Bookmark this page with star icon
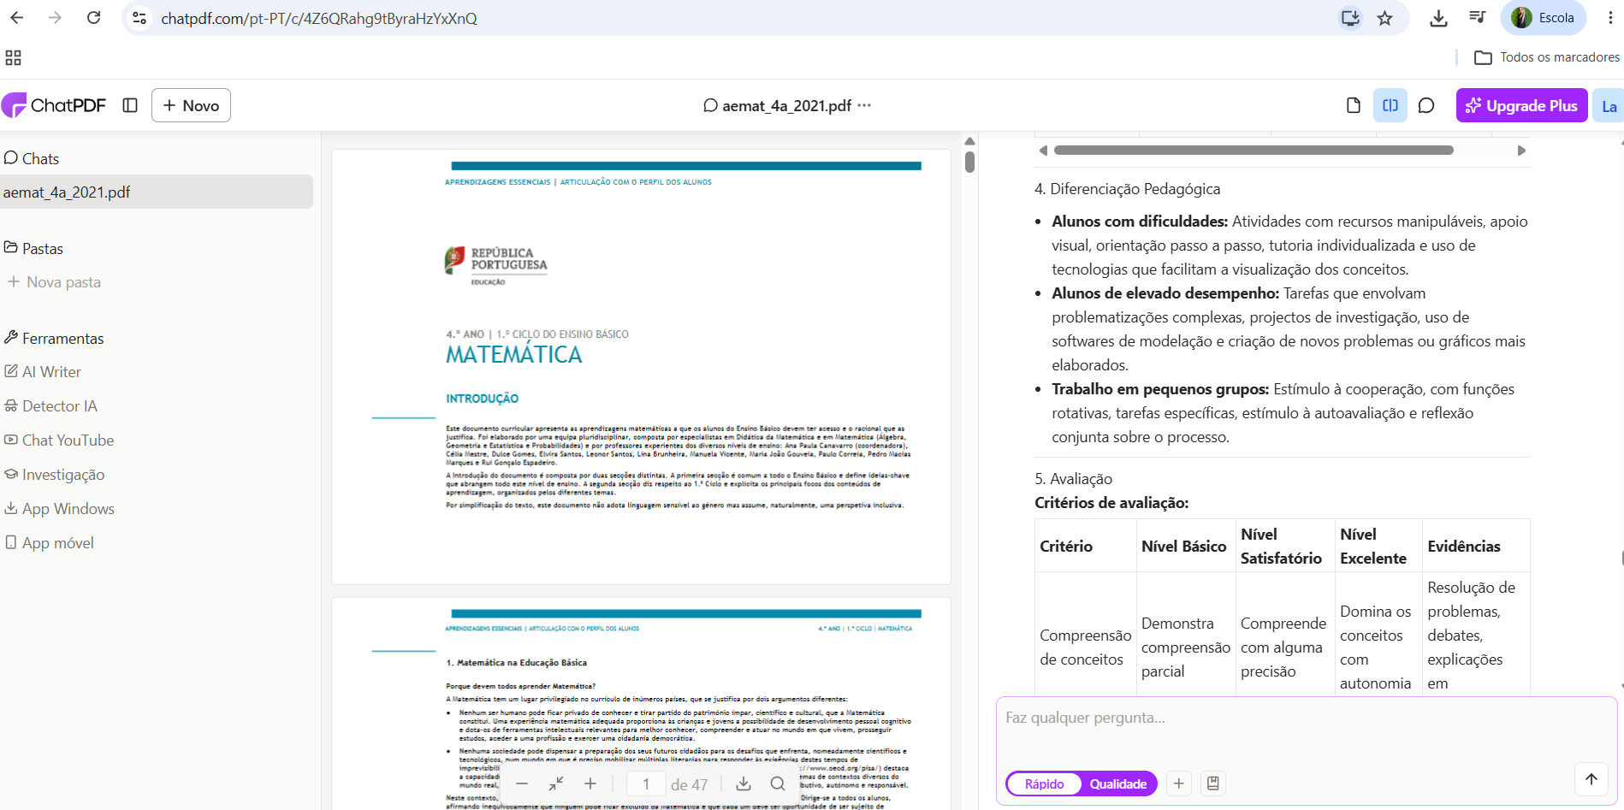 [1385, 18]
